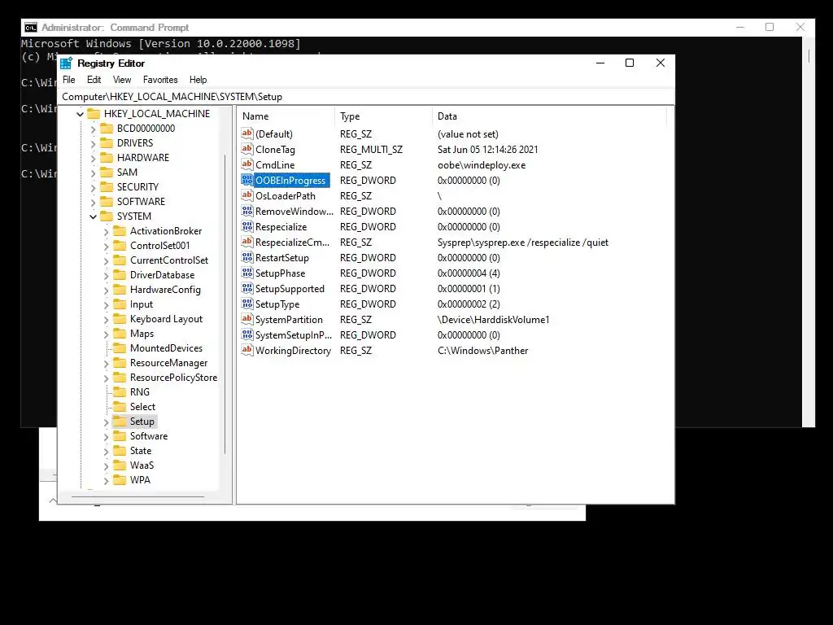Sort values by Name column header
This screenshot has width=833, height=625.
286,116
